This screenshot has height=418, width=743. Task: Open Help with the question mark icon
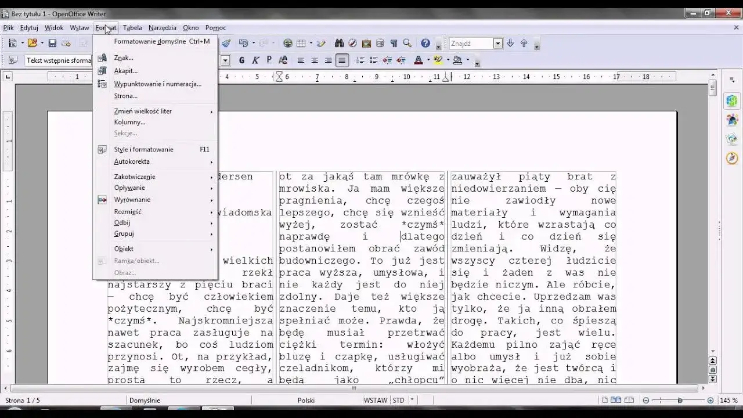coord(425,43)
